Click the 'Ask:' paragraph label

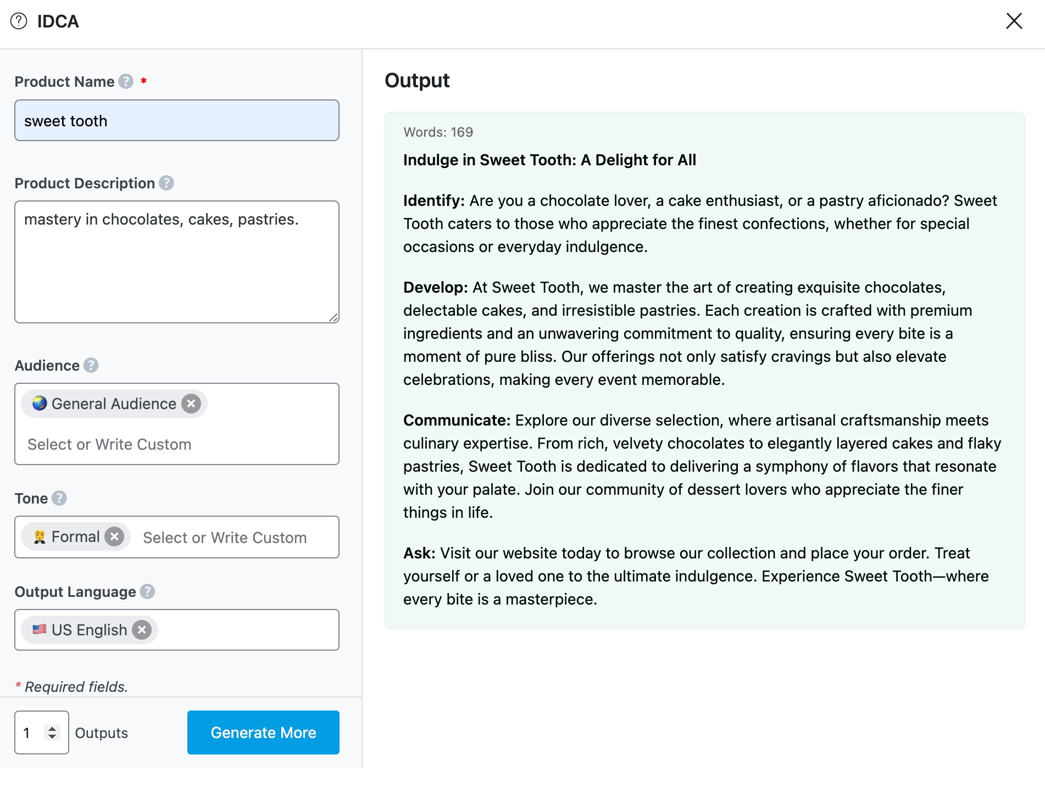pos(419,553)
